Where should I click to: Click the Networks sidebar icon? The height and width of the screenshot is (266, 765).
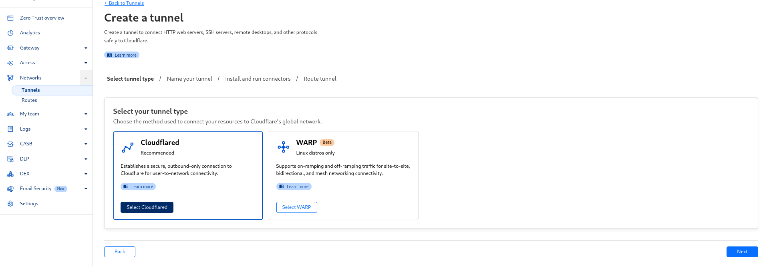coord(10,78)
